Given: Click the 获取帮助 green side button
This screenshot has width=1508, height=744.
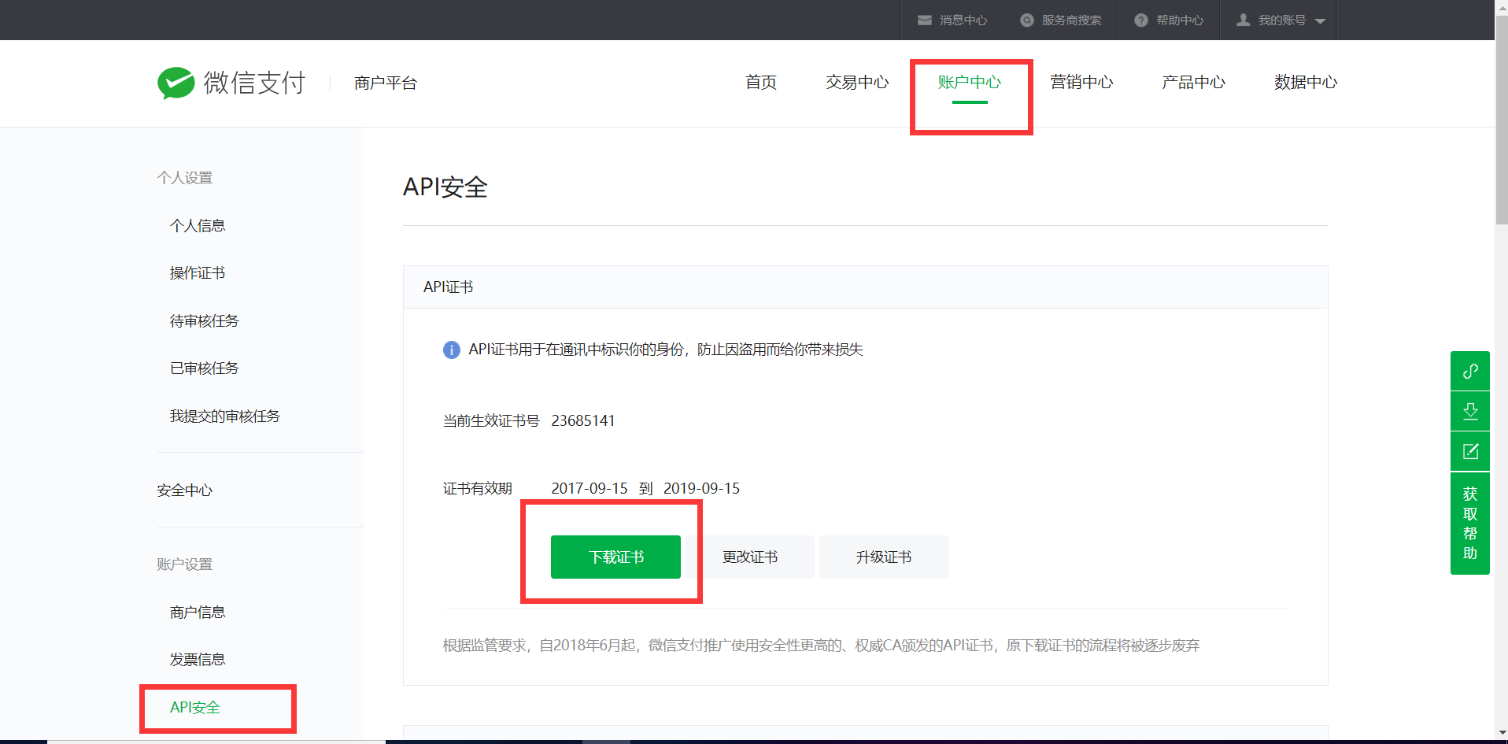Looking at the screenshot, I should pos(1470,524).
